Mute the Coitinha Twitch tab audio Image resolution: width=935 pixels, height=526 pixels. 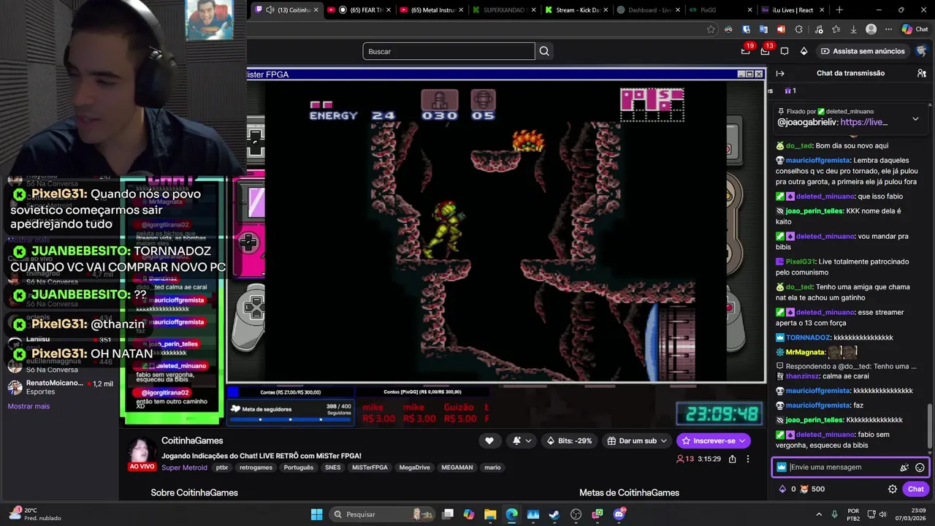tap(270, 9)
